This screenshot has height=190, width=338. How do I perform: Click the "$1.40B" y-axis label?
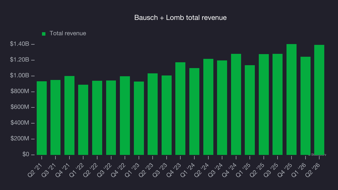[x=20, y=44]
